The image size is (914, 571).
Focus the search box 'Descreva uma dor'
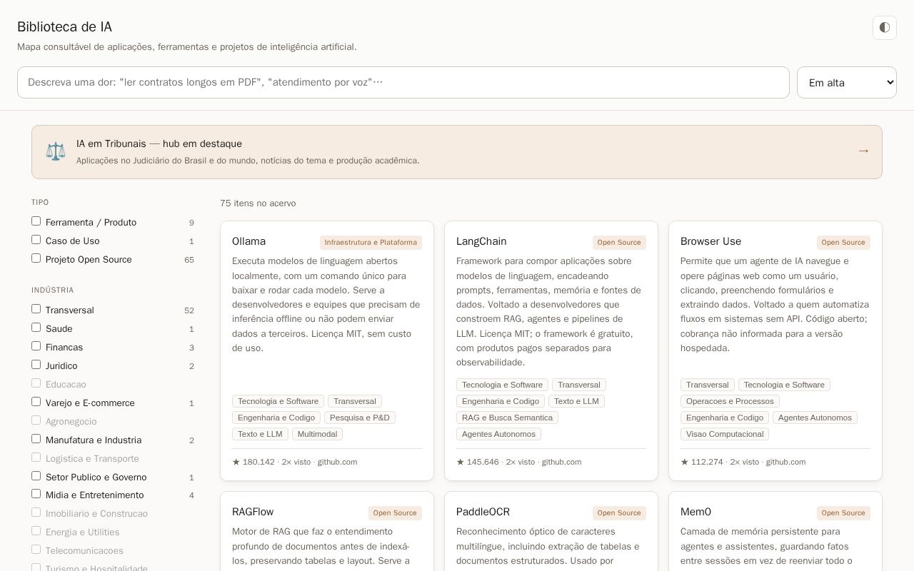pyautogui.click(x=403, y=83)
